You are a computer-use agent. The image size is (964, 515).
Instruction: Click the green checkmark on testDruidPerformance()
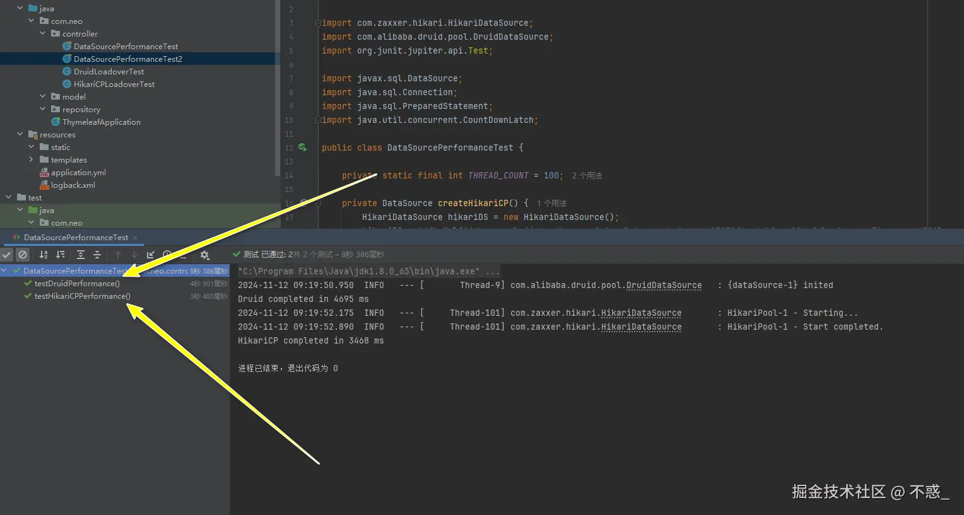[28, 283]
